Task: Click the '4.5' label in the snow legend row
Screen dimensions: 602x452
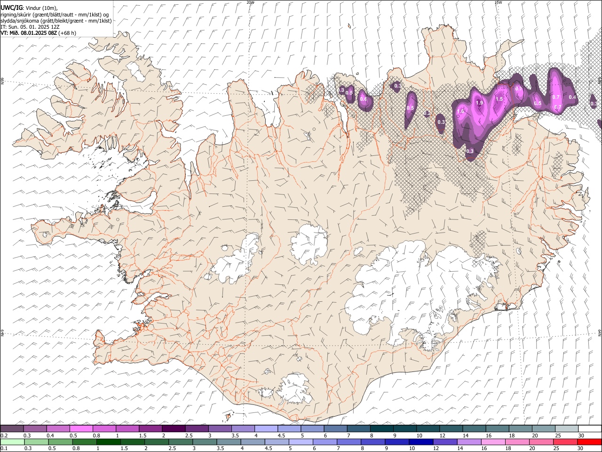Action: 281,436
